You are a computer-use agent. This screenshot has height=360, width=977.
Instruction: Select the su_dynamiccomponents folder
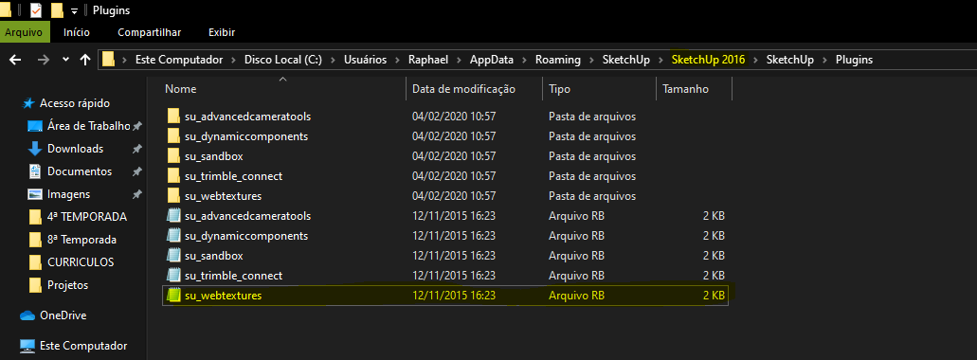246,136
